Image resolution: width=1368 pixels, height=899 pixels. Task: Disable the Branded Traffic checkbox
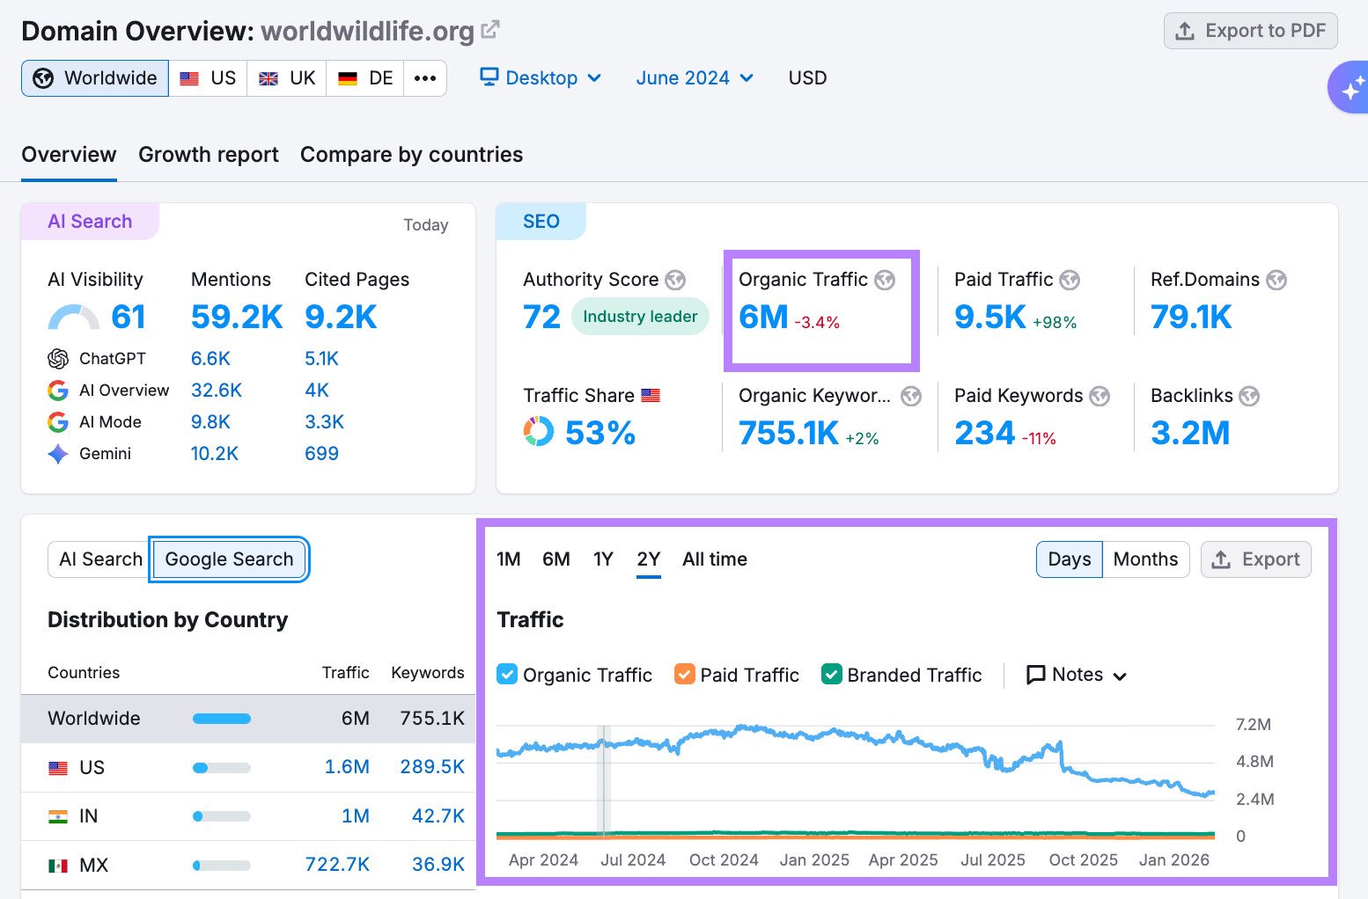(x=831, y=675)
